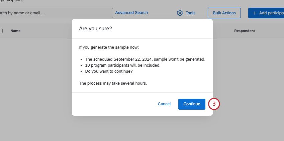This screenshot has width=284, height=141.
Task: Click the Add participant button
Action: [268, 13]
